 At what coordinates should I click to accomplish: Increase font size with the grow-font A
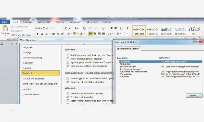point(66,28)
